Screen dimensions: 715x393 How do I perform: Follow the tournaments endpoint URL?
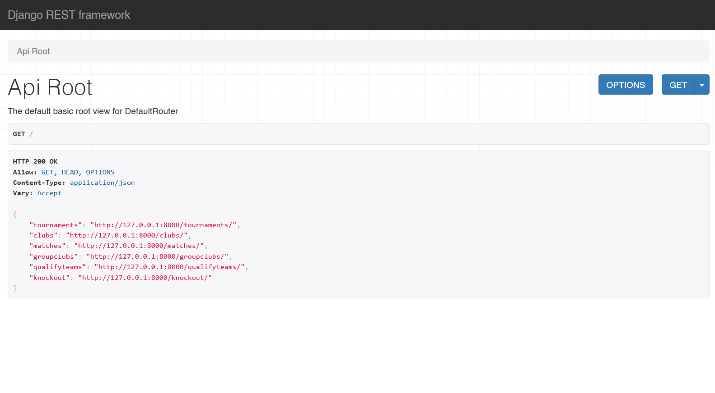pyautogui.click(x=163, y=225)
